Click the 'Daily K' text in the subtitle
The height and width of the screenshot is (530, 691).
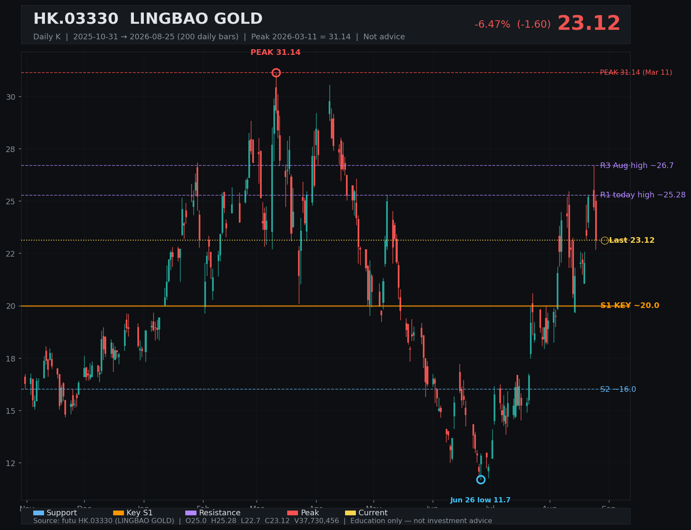[47, 37]
